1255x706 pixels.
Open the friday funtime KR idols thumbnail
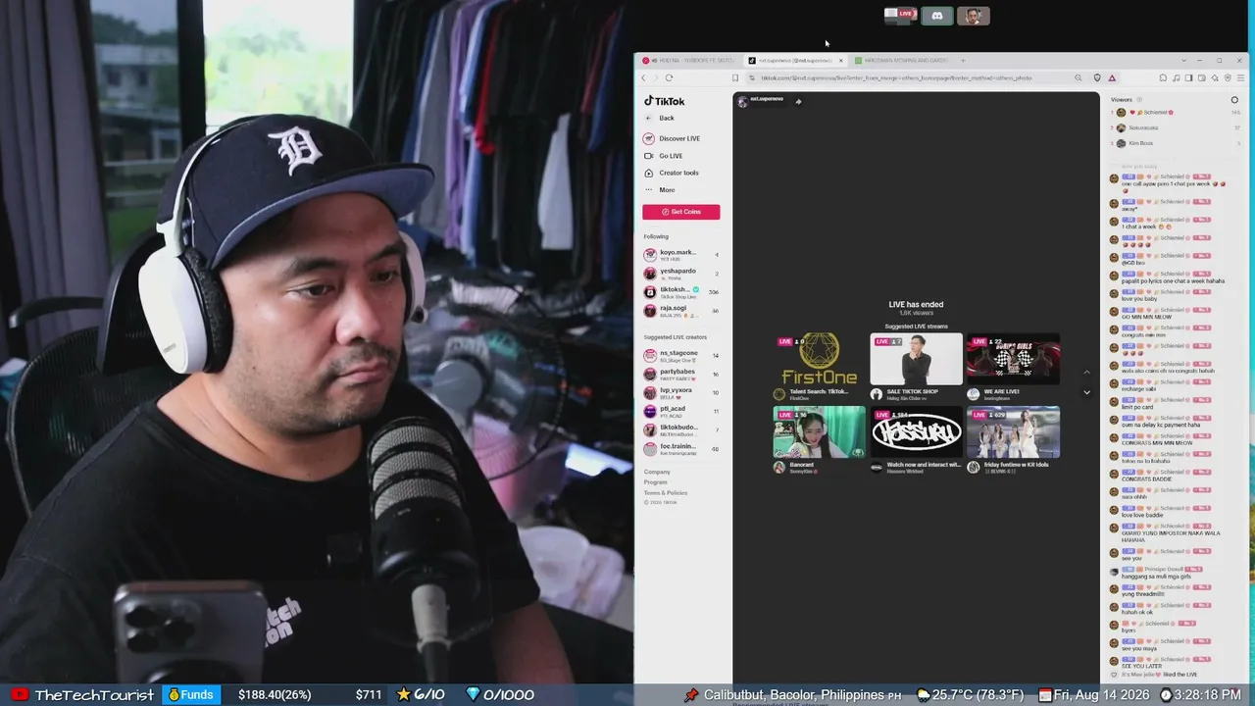click(x=1013, y=431)
